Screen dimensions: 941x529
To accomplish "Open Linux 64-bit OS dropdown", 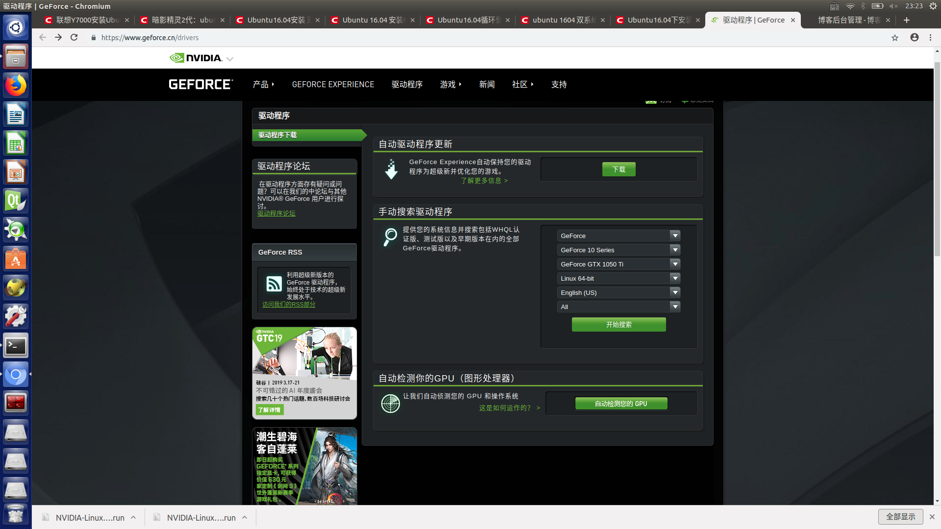I will [x=619, y=278].
